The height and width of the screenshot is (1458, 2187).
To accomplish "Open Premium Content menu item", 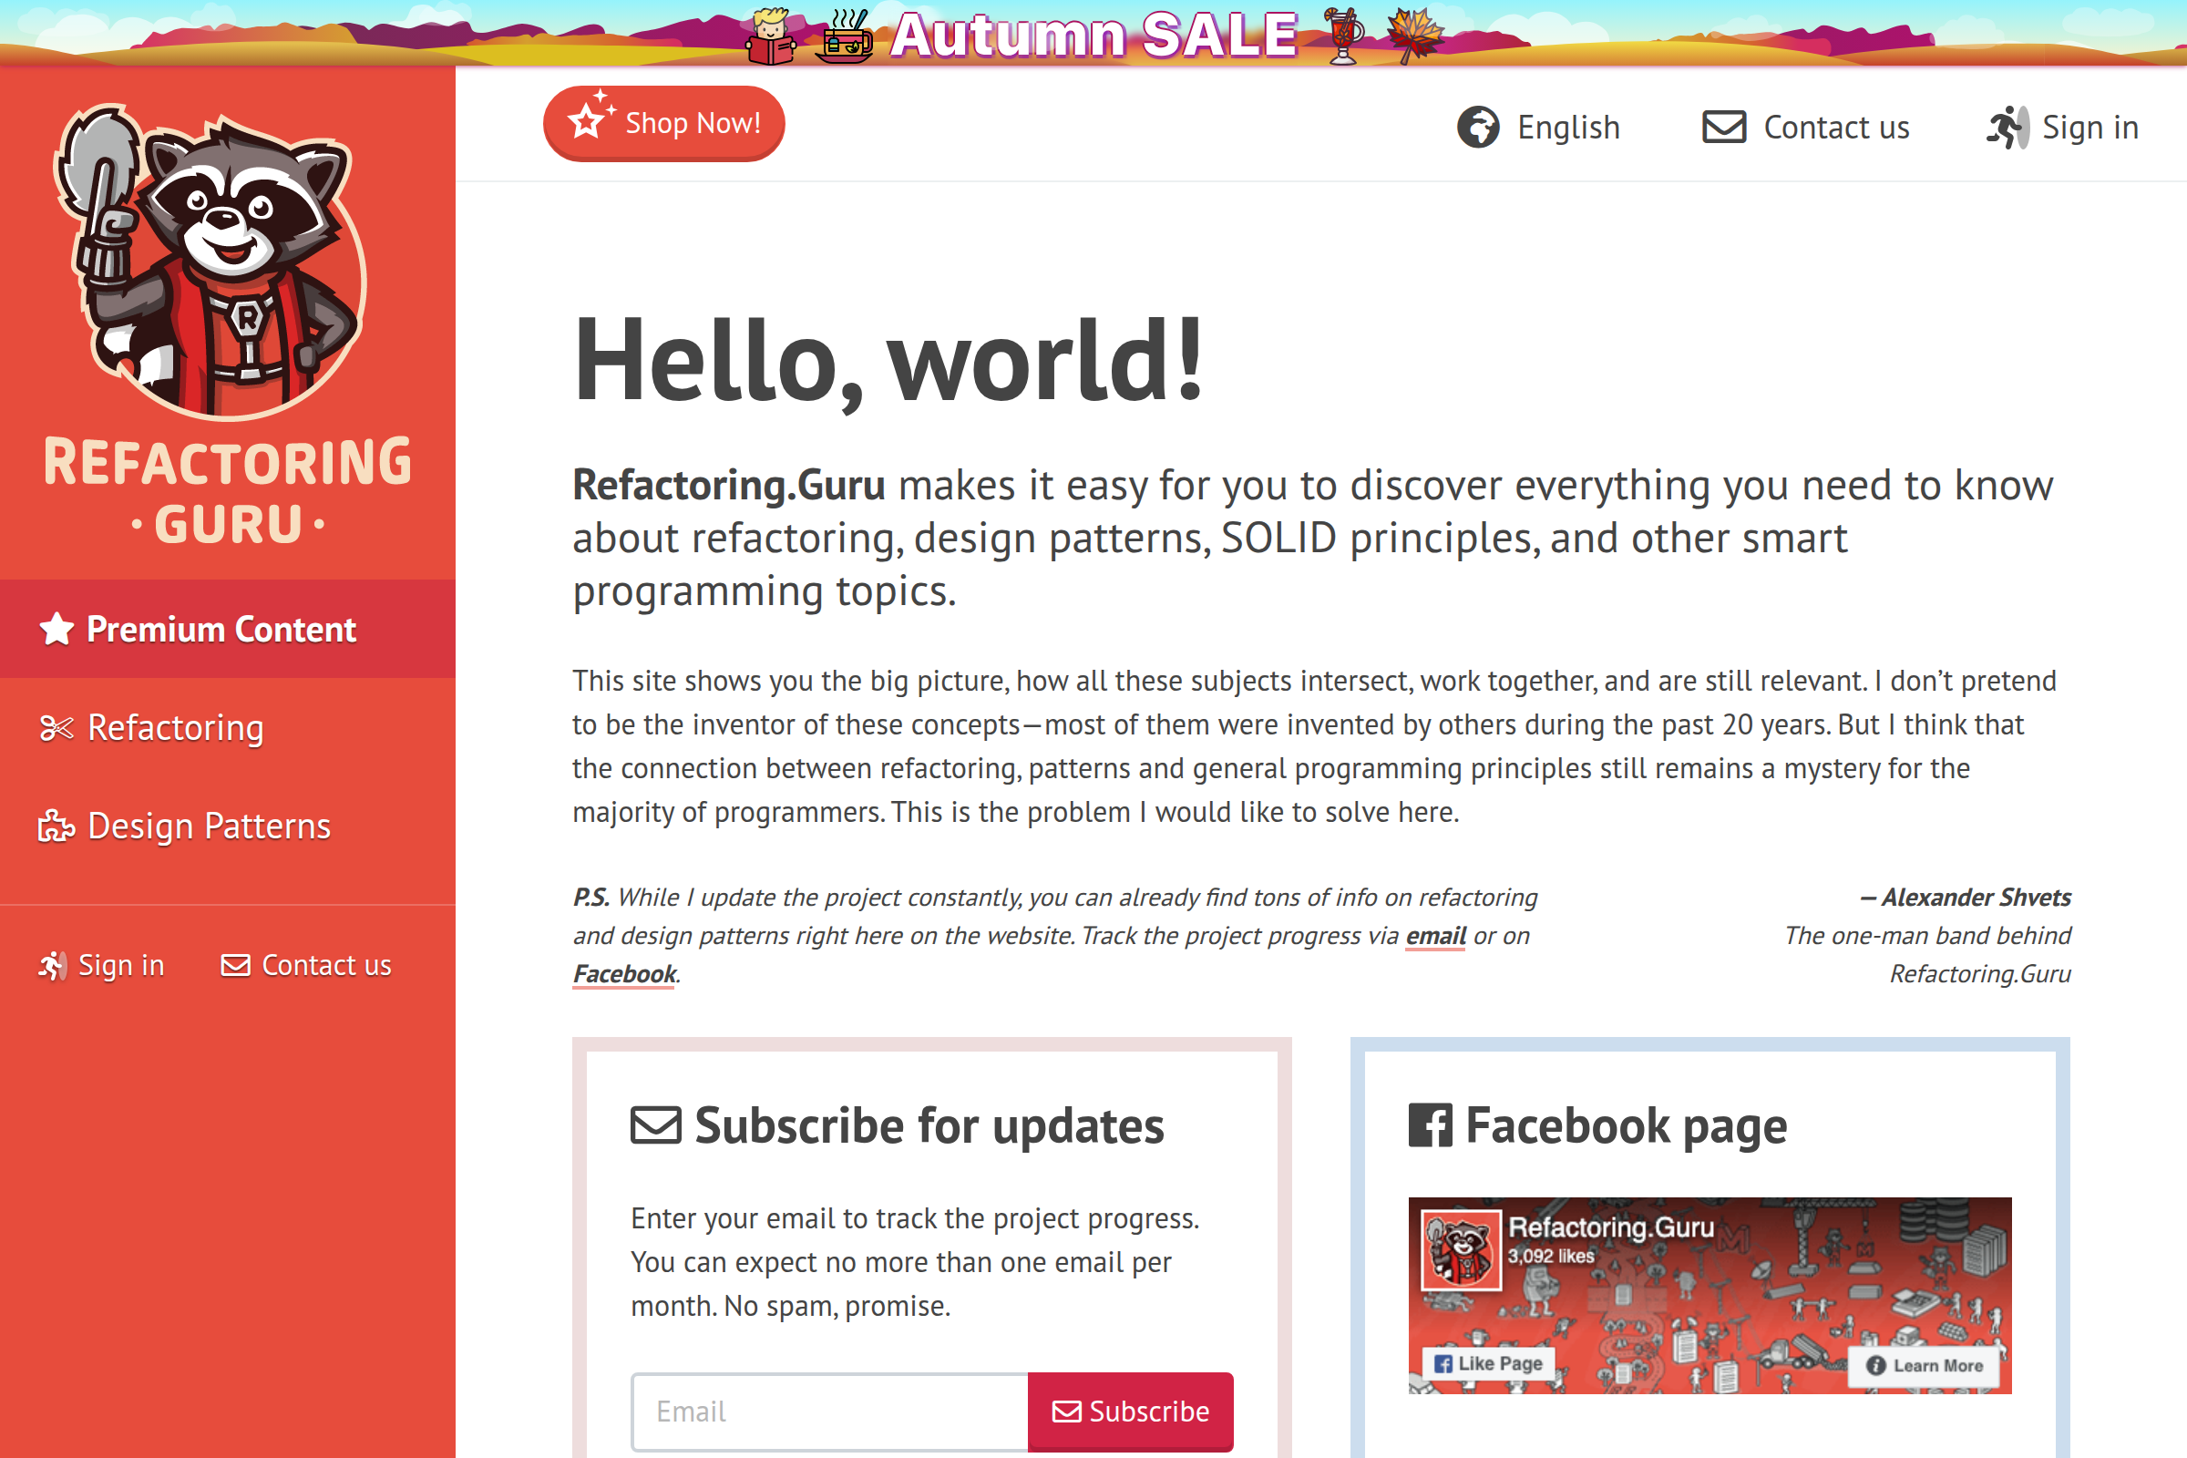I will pos(228,630).
